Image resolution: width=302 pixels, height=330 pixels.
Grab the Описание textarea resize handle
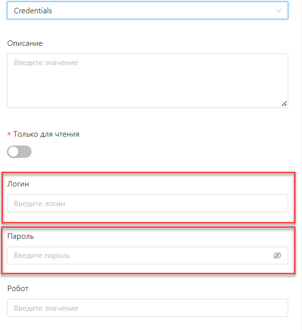284,104
